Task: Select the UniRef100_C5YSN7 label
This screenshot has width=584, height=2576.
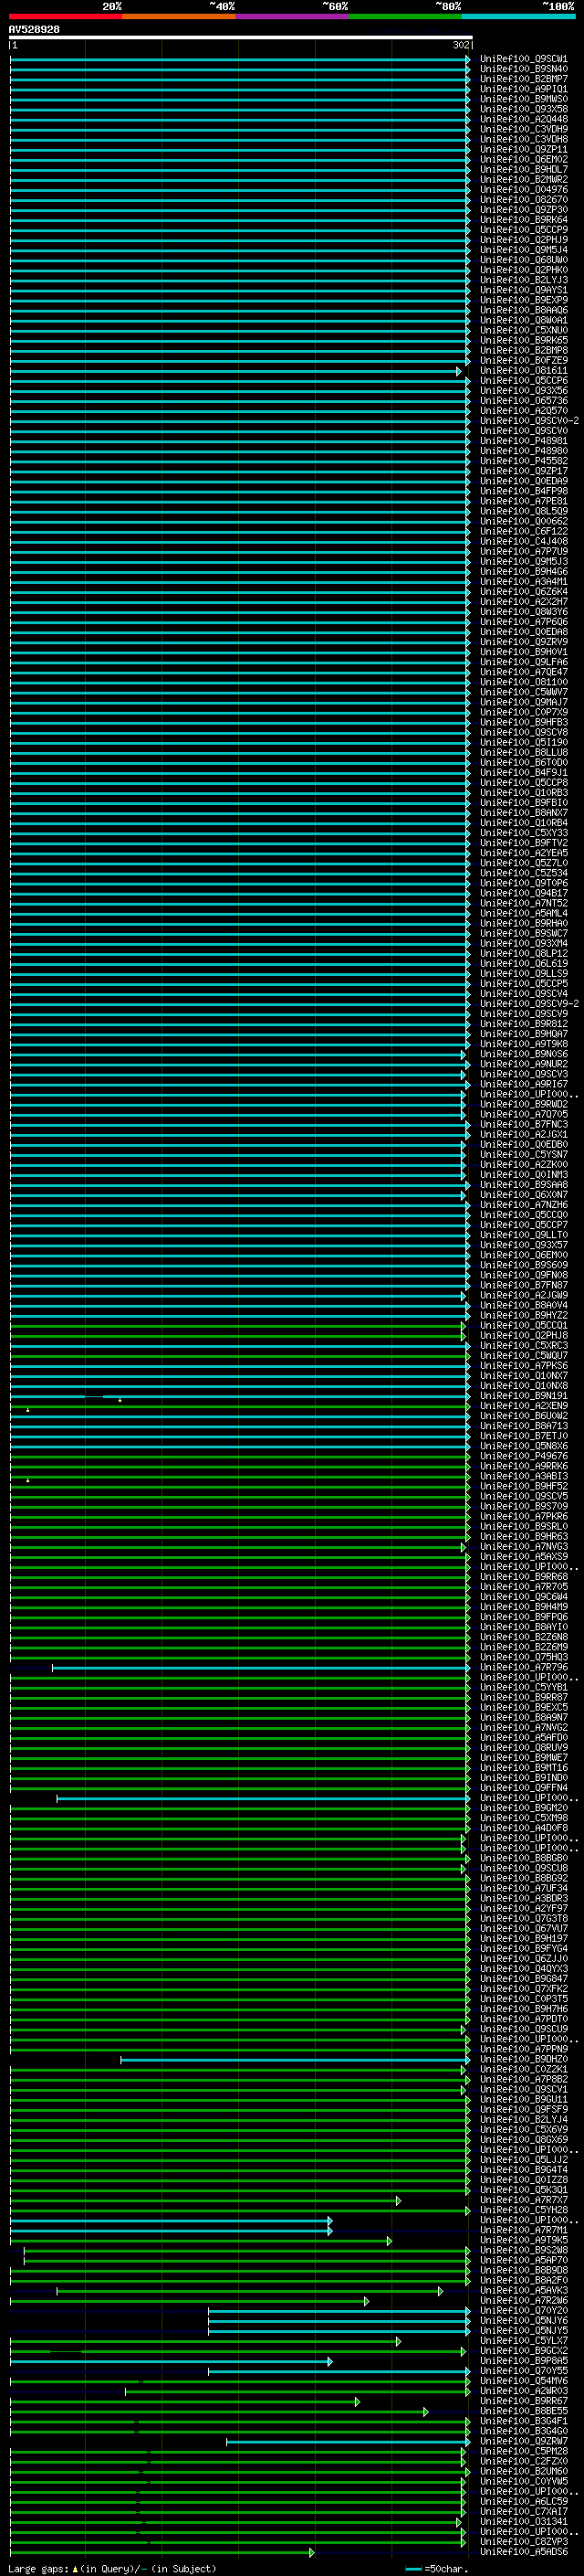Action: click(x=523, y=1155)
